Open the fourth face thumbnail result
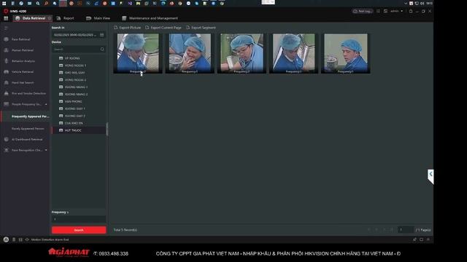 pos(293,53)
